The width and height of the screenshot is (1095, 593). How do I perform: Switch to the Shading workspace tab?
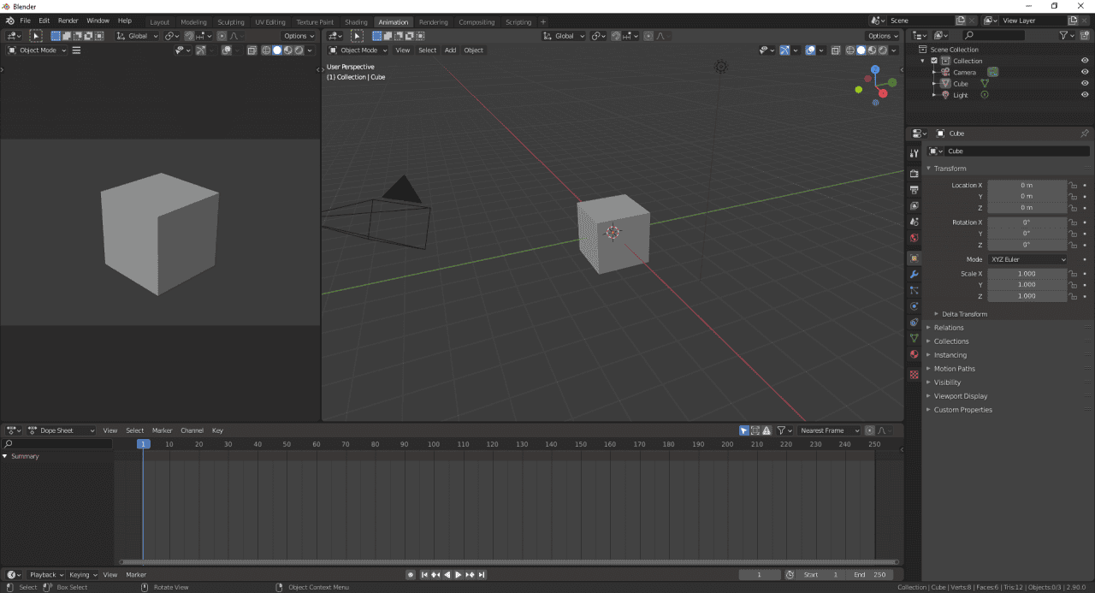click(x=356, y=21)
